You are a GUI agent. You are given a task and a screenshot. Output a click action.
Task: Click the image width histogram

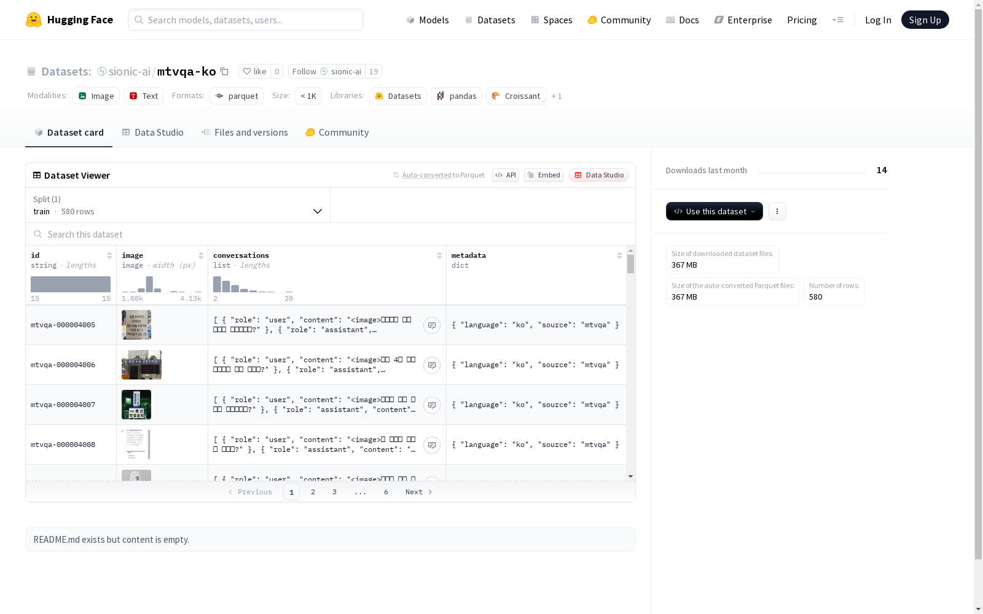(x=162, y=284)
